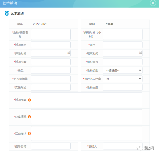Click the 角色 input field
The width and height of the screenshot is (159, 155).
tap(51, 70)
